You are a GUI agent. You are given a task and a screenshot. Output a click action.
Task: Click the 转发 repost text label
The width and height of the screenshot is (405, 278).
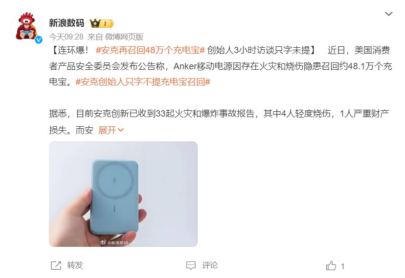(x=75, y=265)
